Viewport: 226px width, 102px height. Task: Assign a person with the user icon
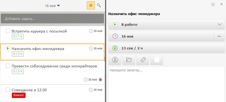click(115, 60)
